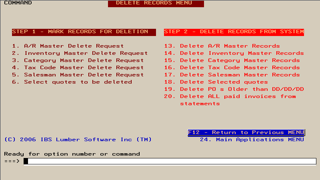Select quotes to be deleted option
320x180 pixels.
coord(72,82)
